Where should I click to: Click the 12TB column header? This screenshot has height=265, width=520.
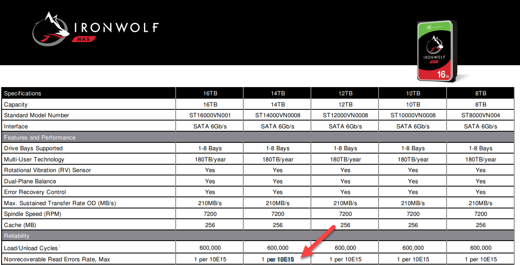(345, 93)
